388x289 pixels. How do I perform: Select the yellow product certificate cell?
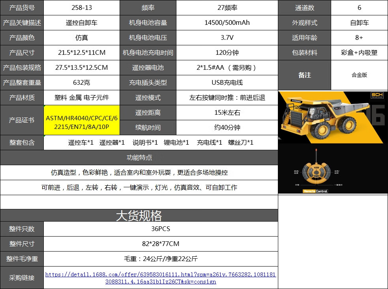tap(82, 120)
